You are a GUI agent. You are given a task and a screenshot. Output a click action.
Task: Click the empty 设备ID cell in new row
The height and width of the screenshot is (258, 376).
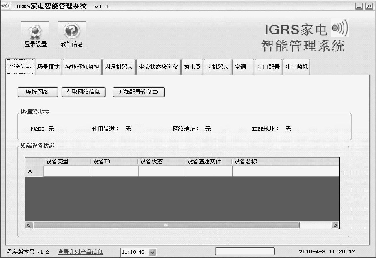pyautogui.click(x=115, y=171)
